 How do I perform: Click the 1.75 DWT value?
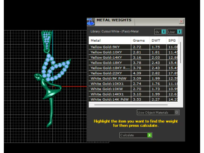[156, 47]
